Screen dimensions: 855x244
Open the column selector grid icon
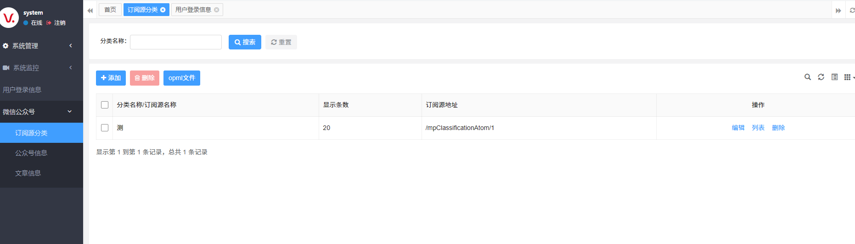click(847, 77)
